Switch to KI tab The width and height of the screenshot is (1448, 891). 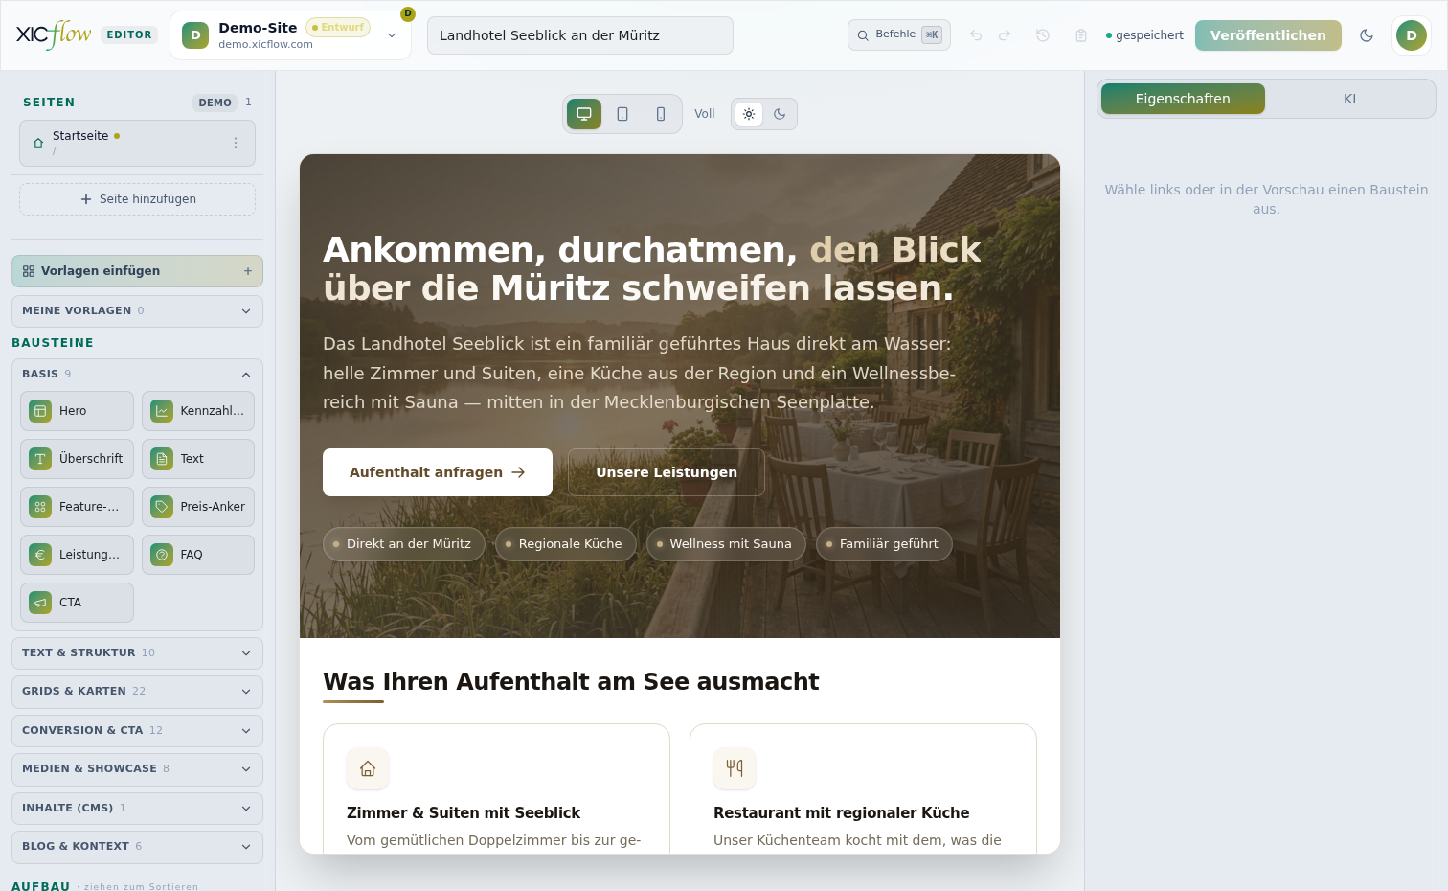pos(1349,99)
